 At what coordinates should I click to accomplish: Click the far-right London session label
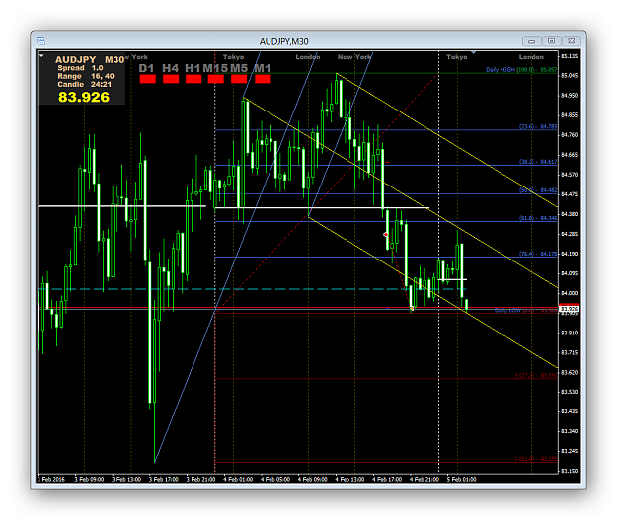click(531, 57)
